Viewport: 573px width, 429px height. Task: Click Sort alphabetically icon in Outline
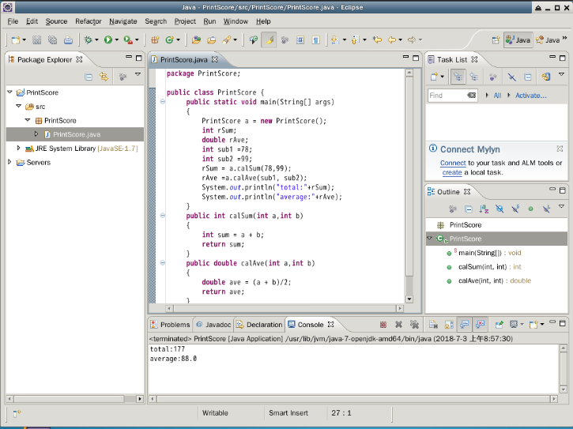click(483, 209)
